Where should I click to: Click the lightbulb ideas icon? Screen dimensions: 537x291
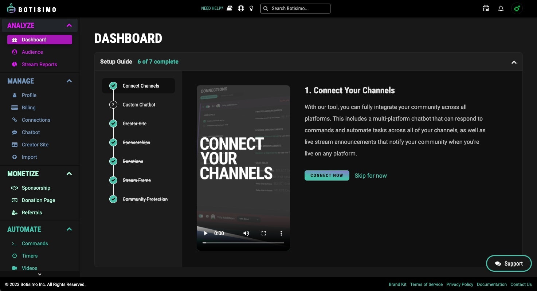[251, 8]
